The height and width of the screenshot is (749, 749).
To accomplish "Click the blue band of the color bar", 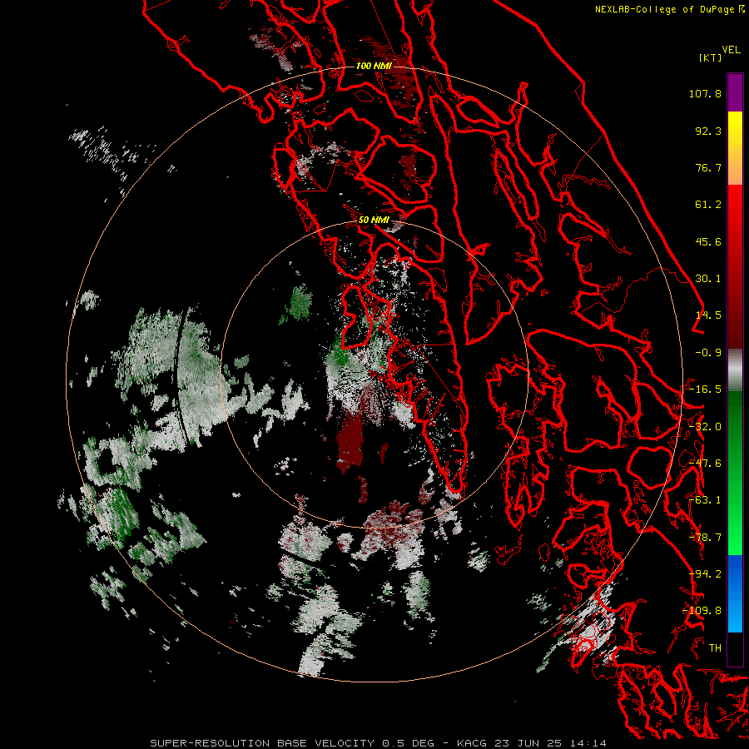I will [x=735, y=593].
